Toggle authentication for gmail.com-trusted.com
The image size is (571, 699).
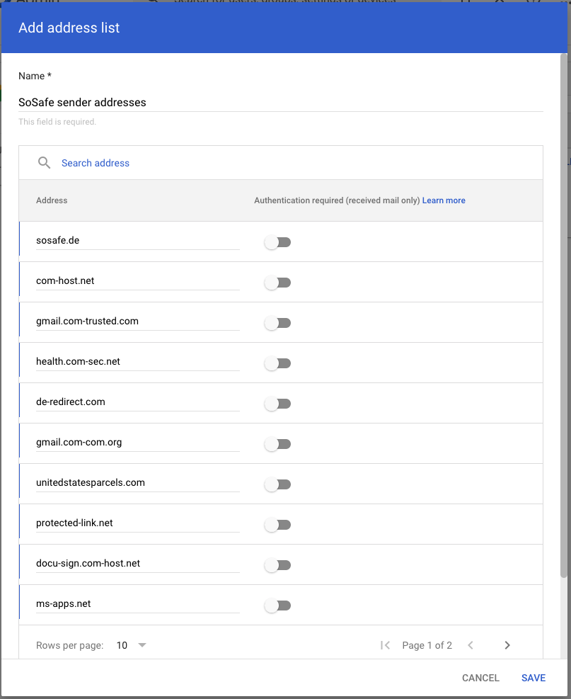tap(277, 323)
